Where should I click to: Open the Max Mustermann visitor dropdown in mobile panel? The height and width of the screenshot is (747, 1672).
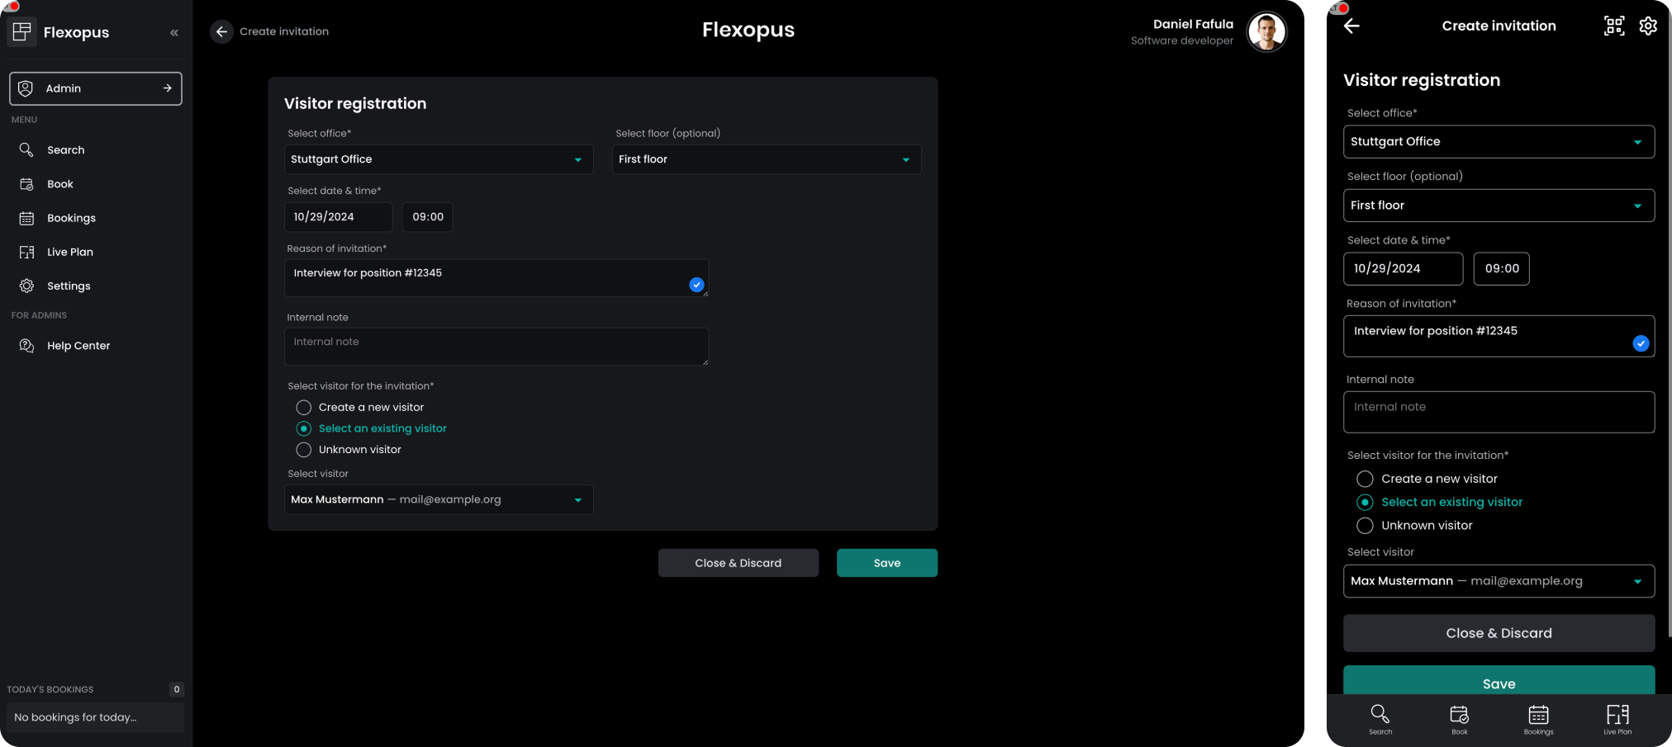1498,581
